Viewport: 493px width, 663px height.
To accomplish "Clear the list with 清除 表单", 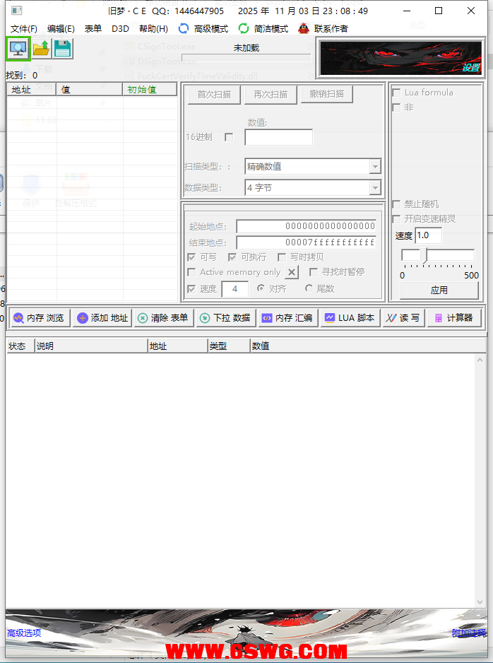I will (x=162, y=318).
